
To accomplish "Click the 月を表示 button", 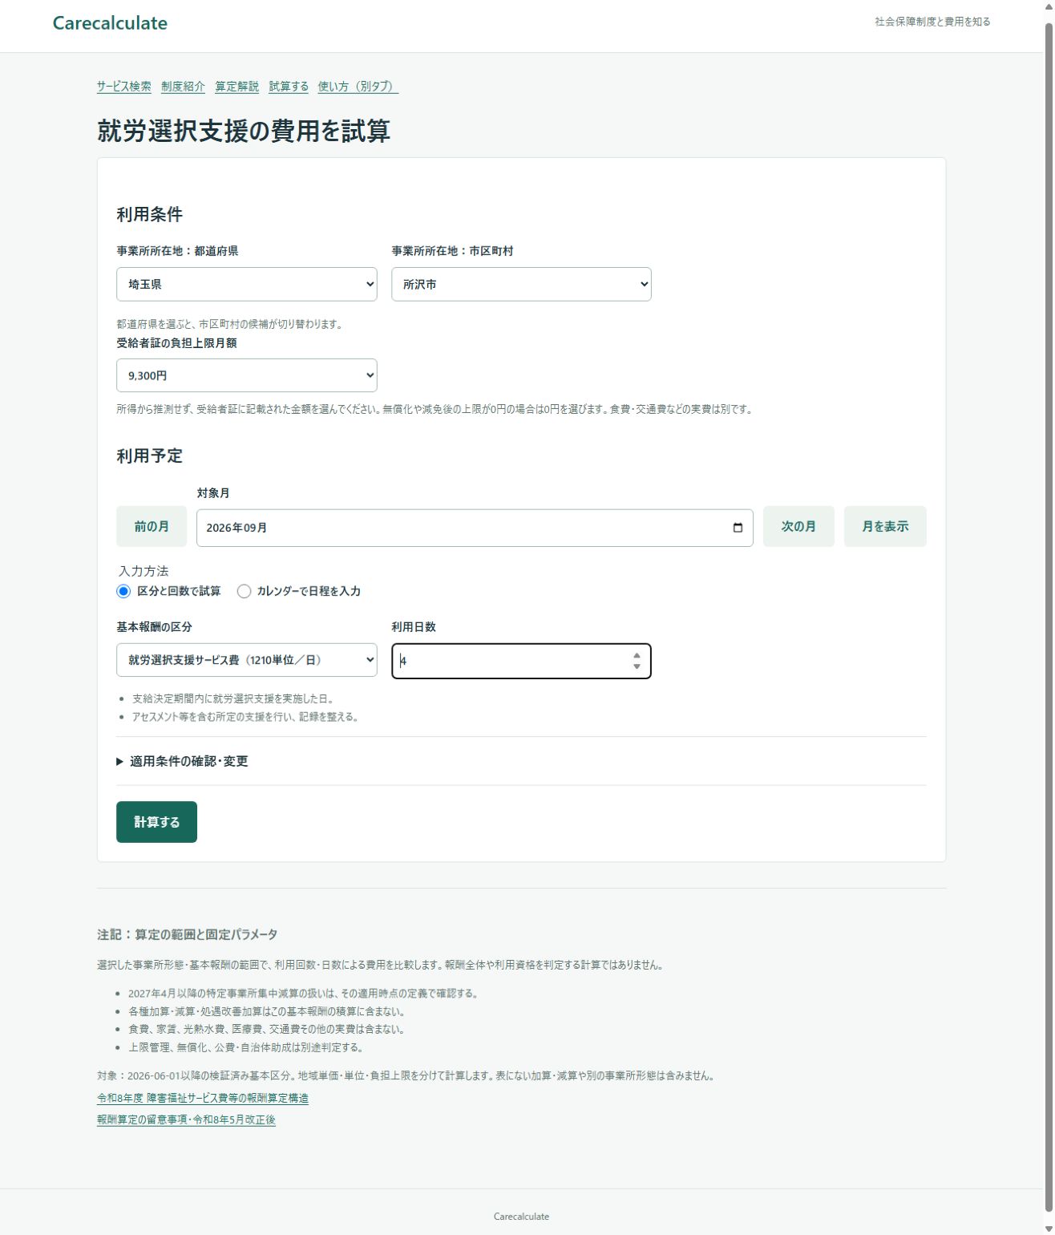I will 885,526.
